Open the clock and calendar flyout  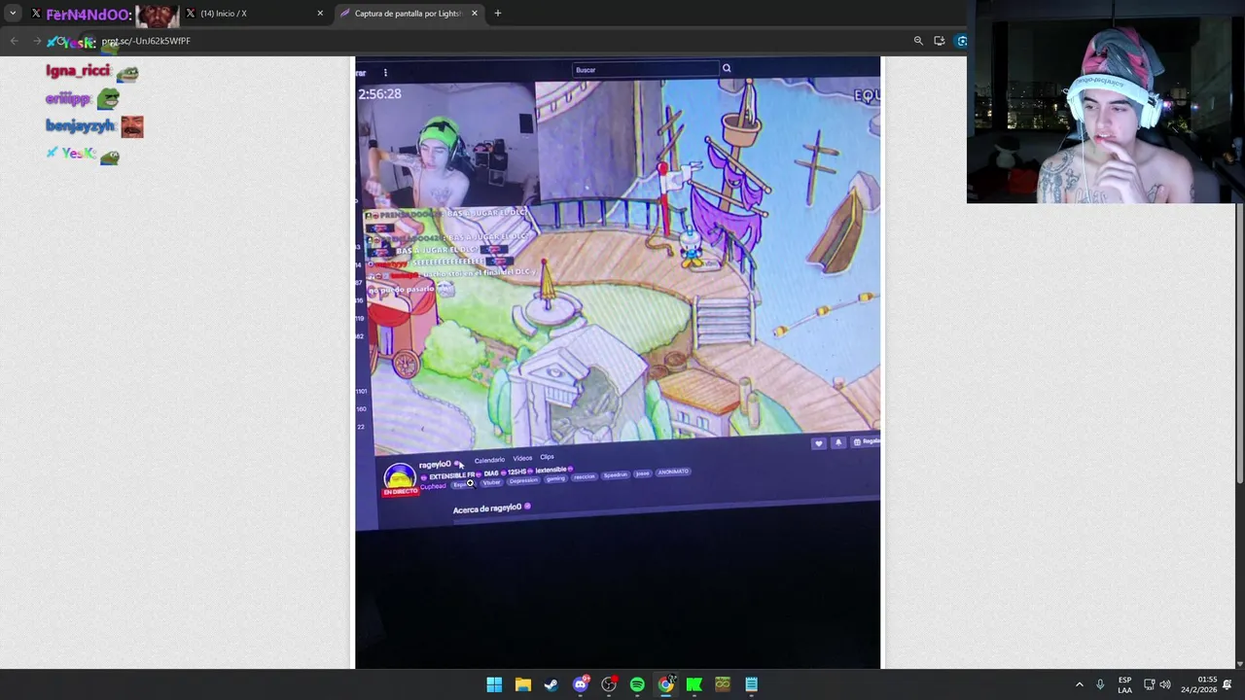coord(1199,684)
